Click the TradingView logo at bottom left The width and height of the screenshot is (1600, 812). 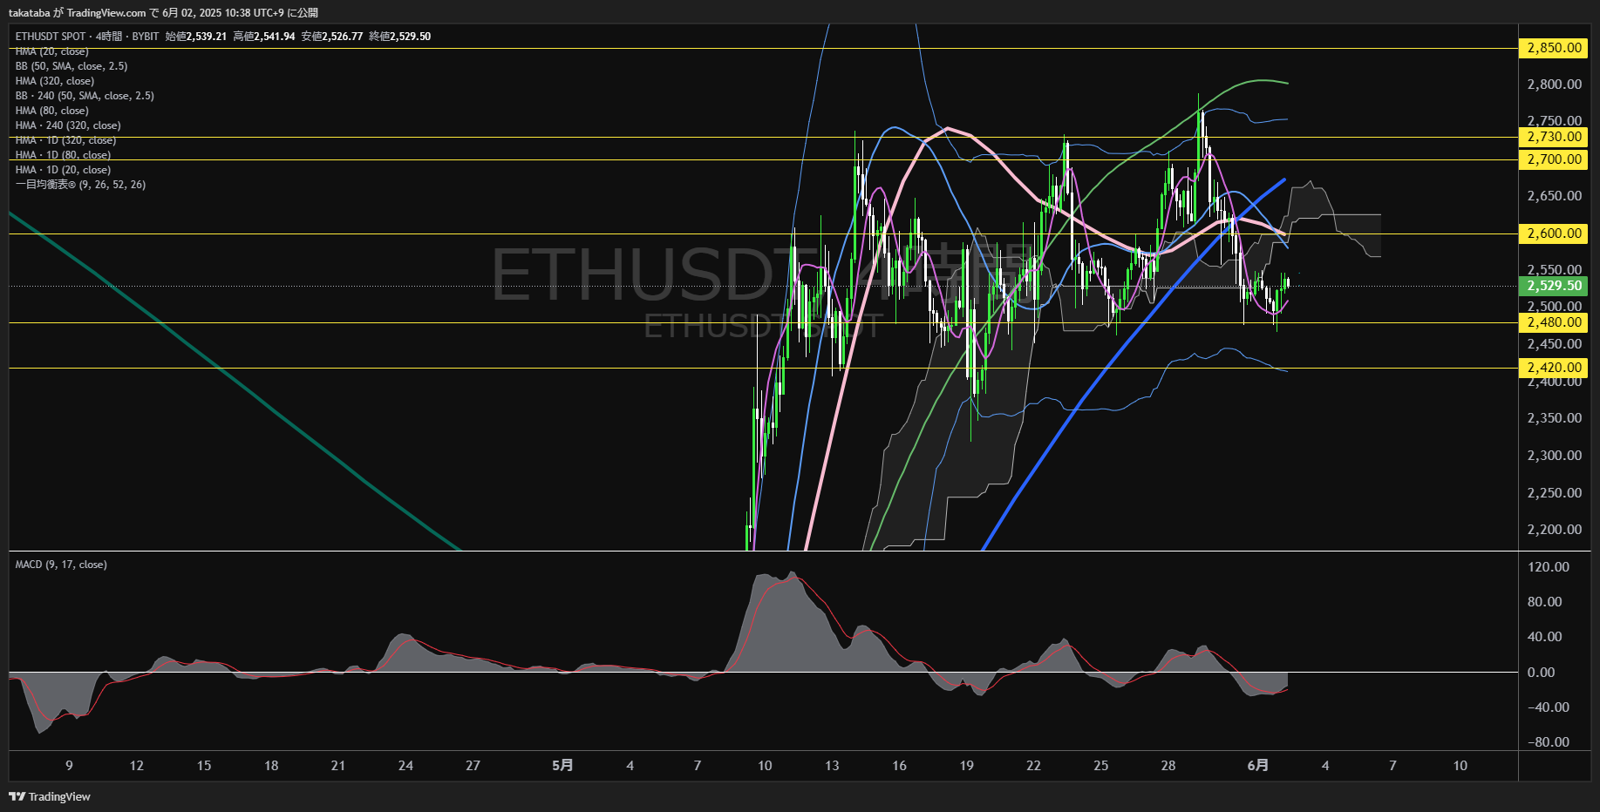click(x=50, y=796)
